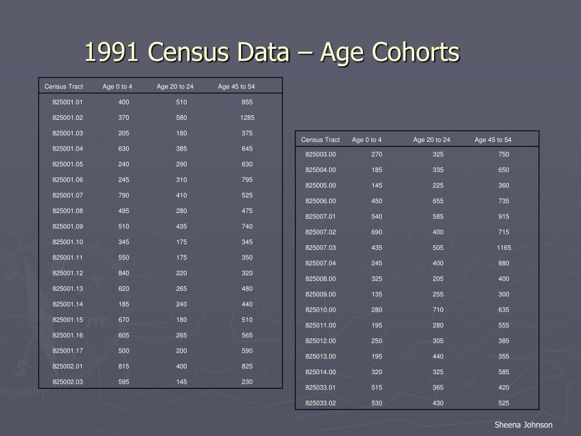Click the value 750 in row 825003.00

pos(504,154)
